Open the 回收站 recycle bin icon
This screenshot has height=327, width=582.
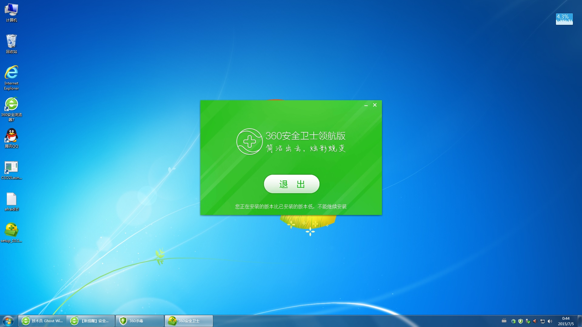[12, 44]
